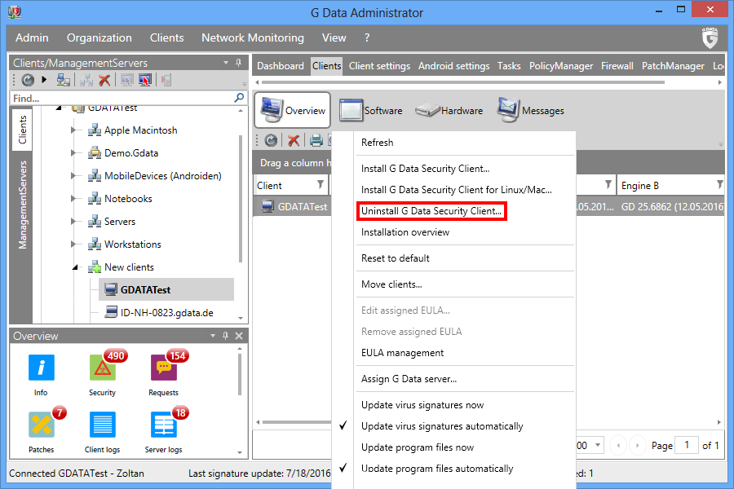This screenshot has width=734, height=489.
Task: Expand the Apple Macintosh group
Action: 73,130
